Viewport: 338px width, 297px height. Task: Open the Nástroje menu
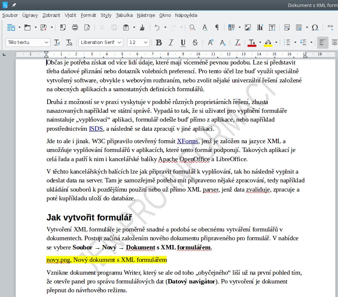146,15
